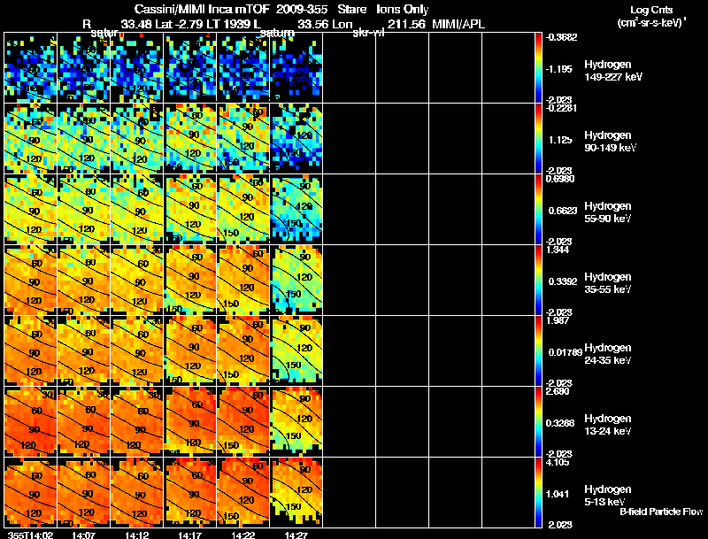This screenshot has width=708, height=539.
Task: Click the -0.3682 color scale value
Action: pyautogui.click(x=561, y=37)
